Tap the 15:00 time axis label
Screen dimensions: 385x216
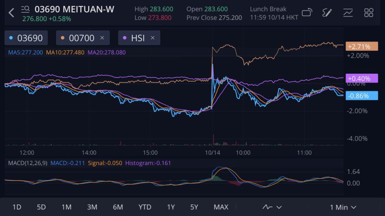click(150, 153)
